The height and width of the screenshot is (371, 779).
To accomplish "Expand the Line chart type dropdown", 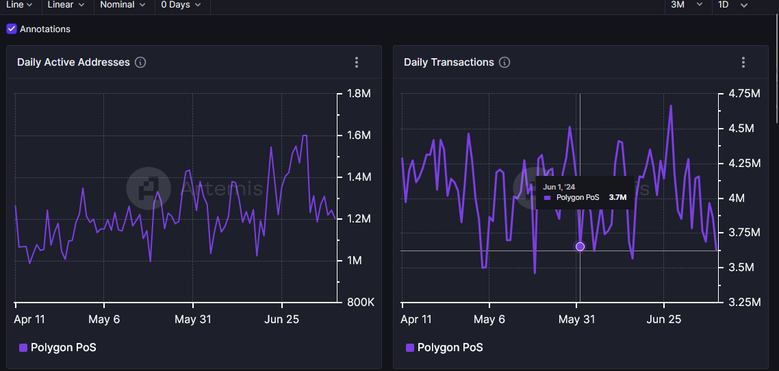I will (19, 5).
